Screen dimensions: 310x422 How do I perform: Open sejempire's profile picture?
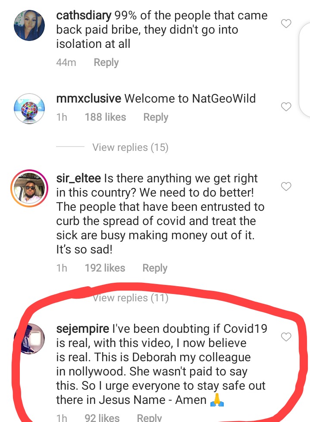tap(29, 338)
